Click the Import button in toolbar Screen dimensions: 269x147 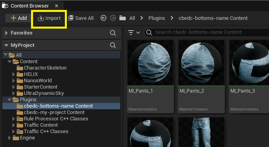(49, 18)
